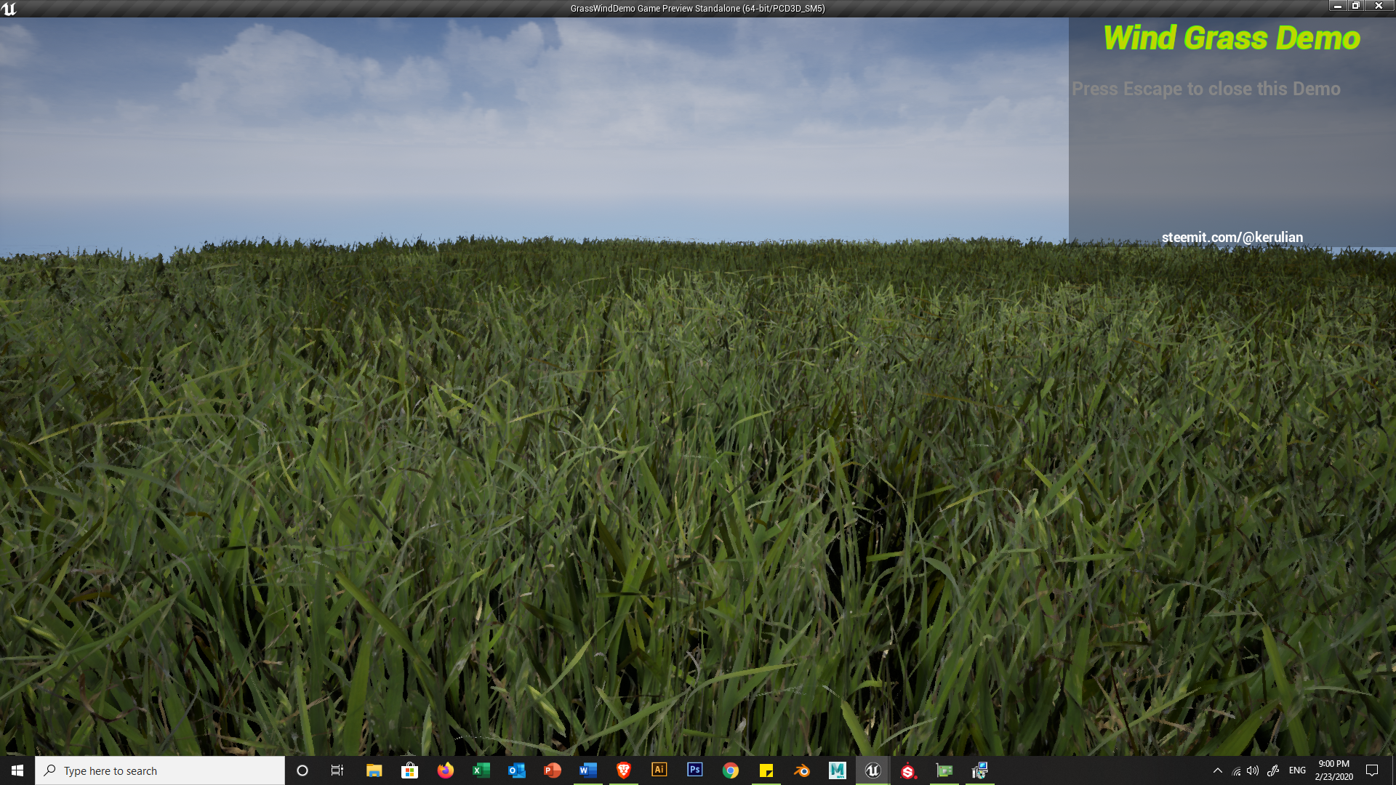Open Firefox from the taskbar
Image resolution: width=1396 pixels, height=785 pixels.
click(445, 770)
